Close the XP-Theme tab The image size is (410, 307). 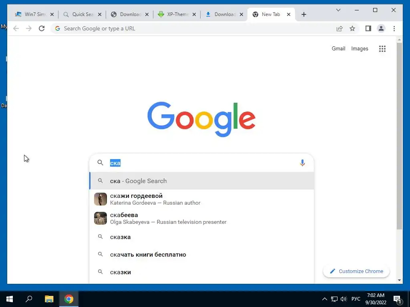(x=194, y=14)
